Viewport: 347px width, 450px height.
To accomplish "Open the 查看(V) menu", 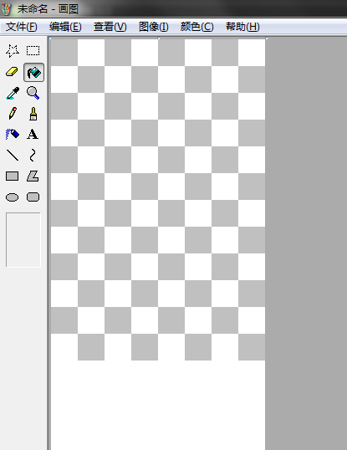I will pyautogui.click(x=110, y=27).
